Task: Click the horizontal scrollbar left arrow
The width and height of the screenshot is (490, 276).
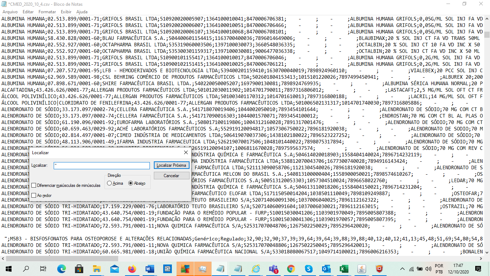Action: coord(3,258)
